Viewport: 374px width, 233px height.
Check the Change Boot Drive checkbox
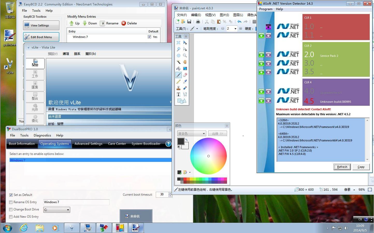11,209
